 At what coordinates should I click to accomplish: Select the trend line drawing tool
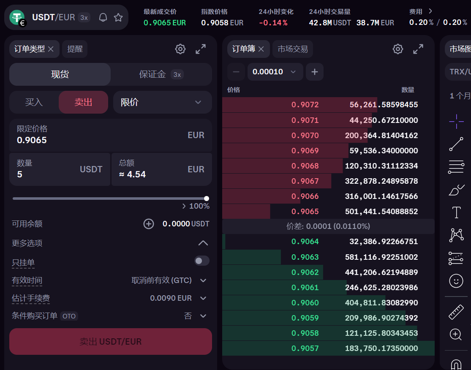pyautogui.click(x=456, y=144)
